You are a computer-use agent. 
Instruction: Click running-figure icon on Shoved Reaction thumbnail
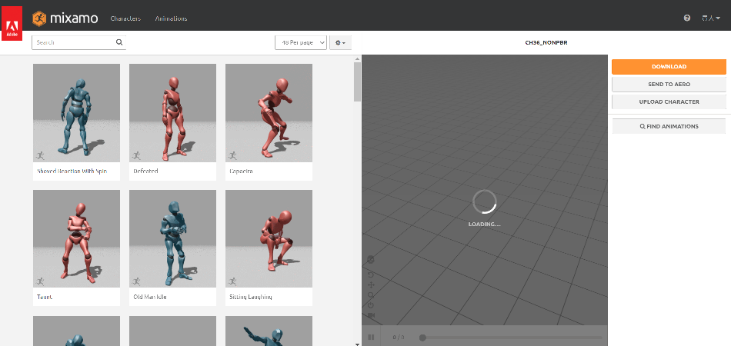point(40,155)
